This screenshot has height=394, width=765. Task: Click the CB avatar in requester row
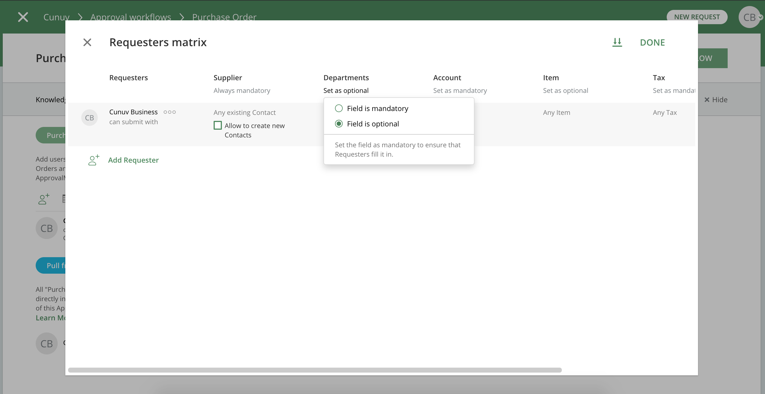pos(90,118)
